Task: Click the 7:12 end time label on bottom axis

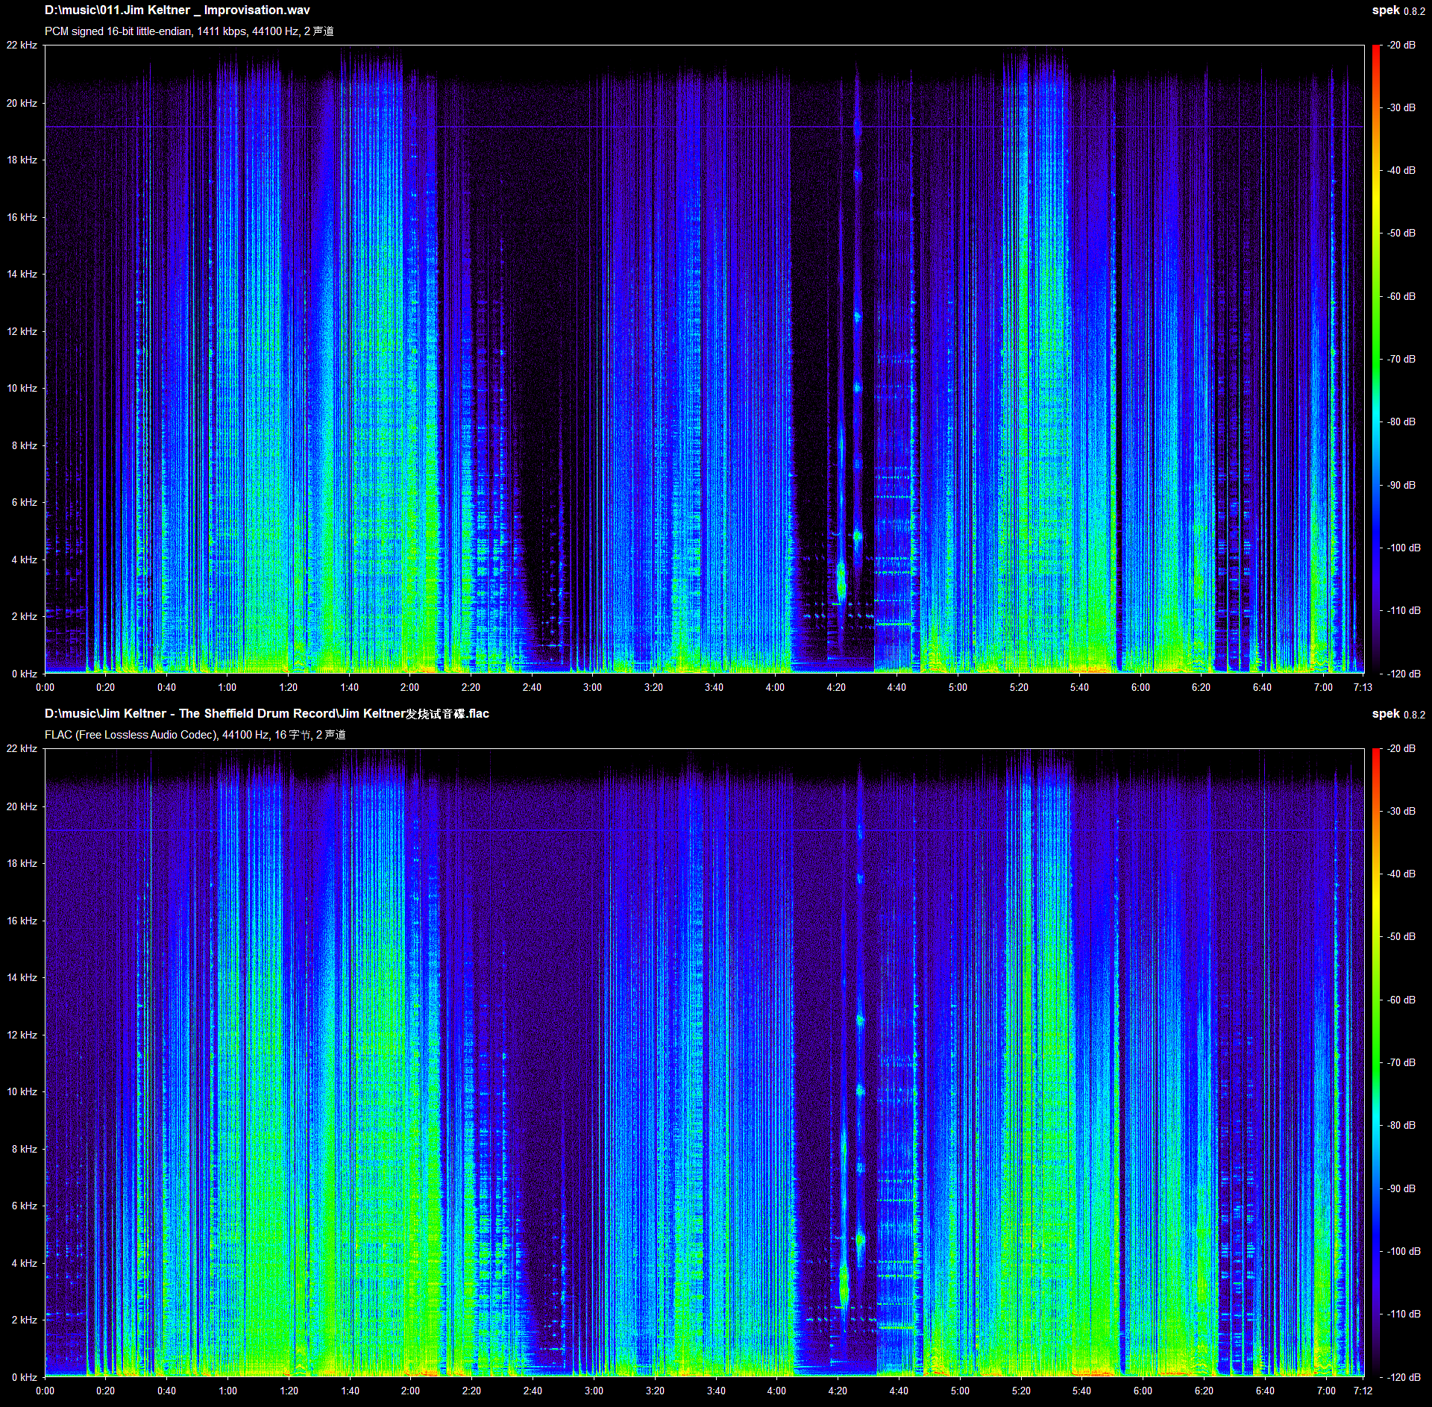Action: [1363, 1391]
